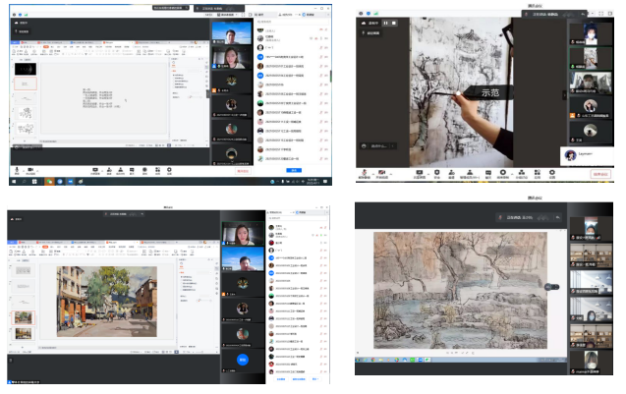Open the green WeChat taskbar icon in the top-left screenshot
Image resolution: width=626 pixels, height=394 pixels.
[x=49, y=182]
